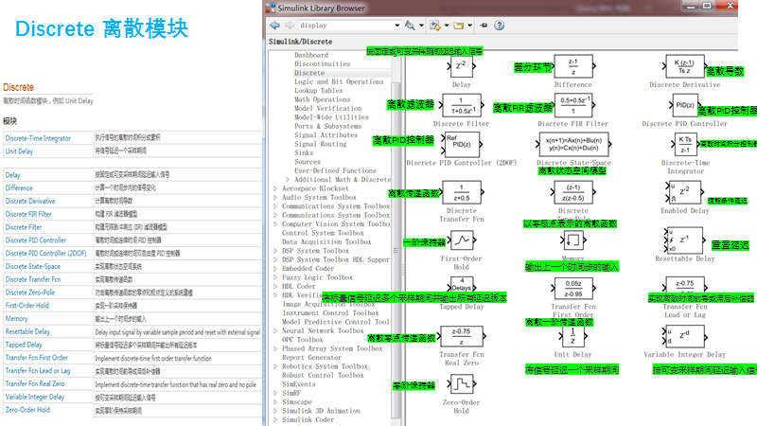The height and width of the screenshot is (426, 757).
Task: Expand the Simscape library node
Action: [x=275, y=401]
